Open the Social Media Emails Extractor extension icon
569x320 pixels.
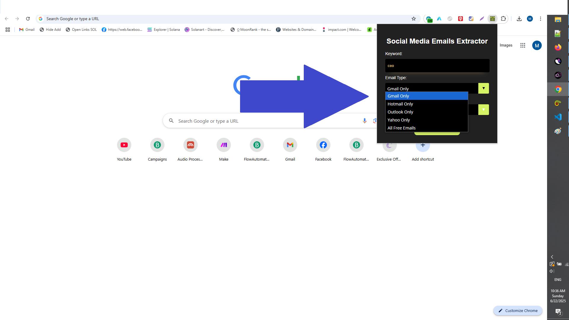493,19
